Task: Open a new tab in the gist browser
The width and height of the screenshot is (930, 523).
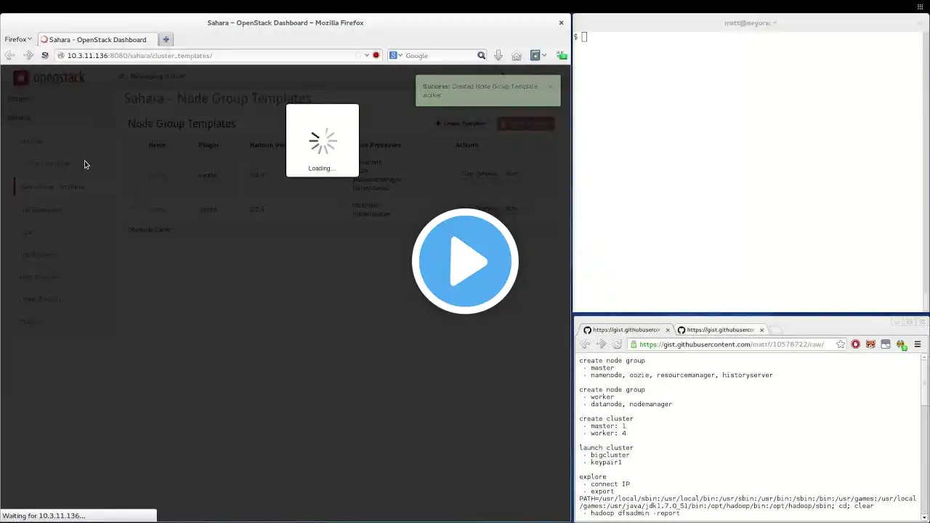Action: click(x=776, y=331)
